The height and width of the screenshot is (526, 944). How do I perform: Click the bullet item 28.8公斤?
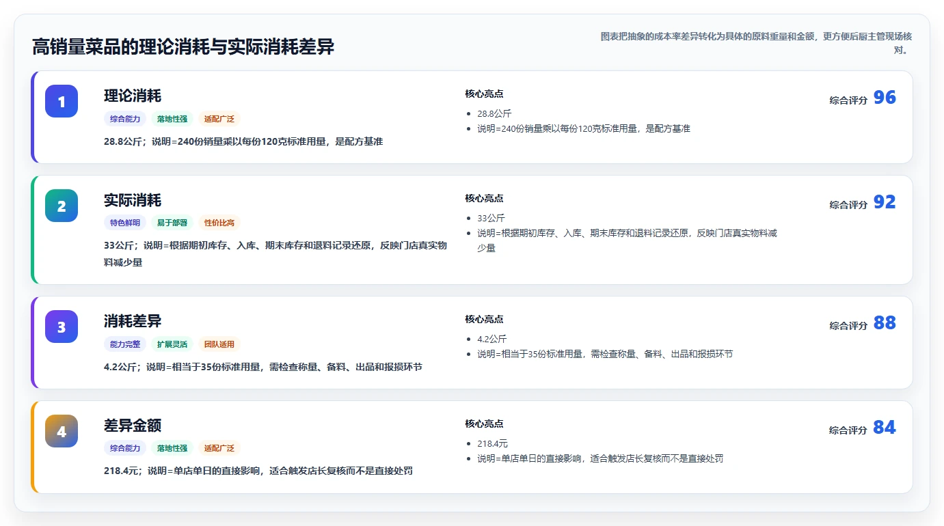[494, 114]
